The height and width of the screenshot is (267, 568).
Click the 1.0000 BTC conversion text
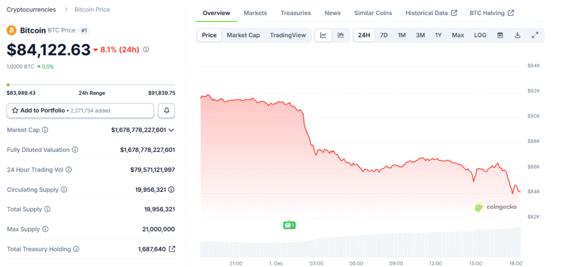coord(21,66)
